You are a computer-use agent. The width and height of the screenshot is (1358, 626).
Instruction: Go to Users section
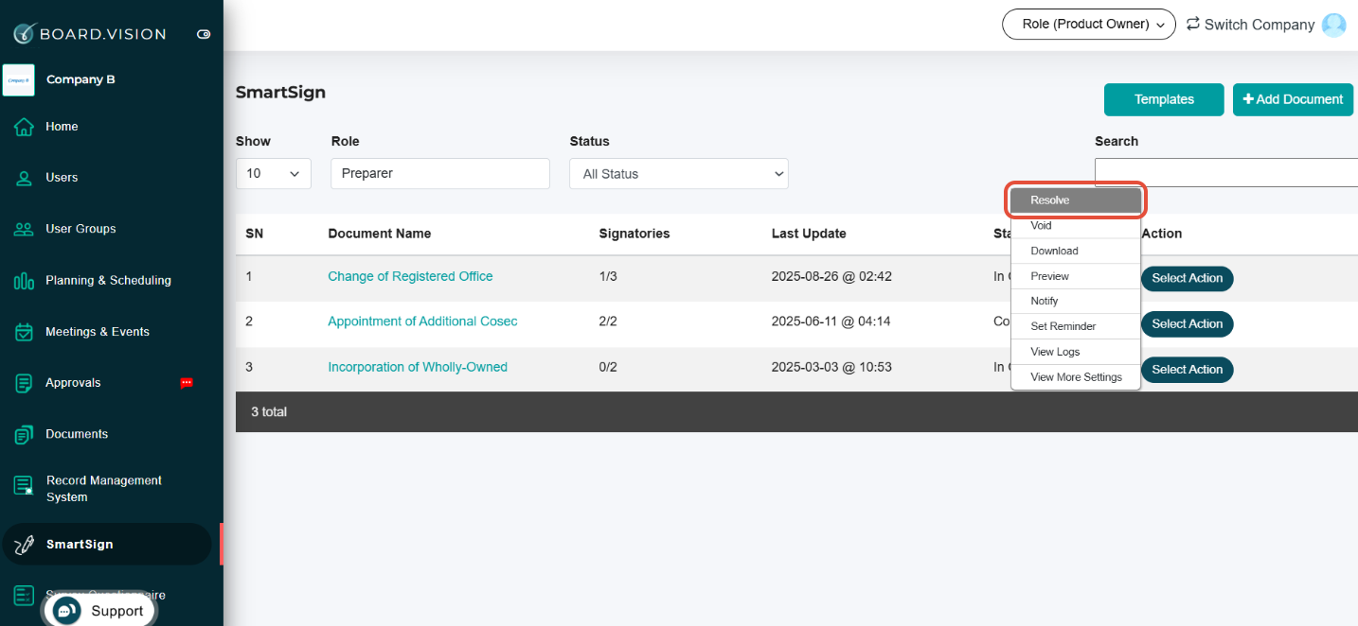[x=62, y=178]
